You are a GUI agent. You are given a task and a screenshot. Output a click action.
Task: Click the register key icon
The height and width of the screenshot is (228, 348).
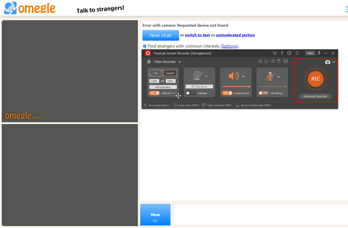[x=282, y=53]
